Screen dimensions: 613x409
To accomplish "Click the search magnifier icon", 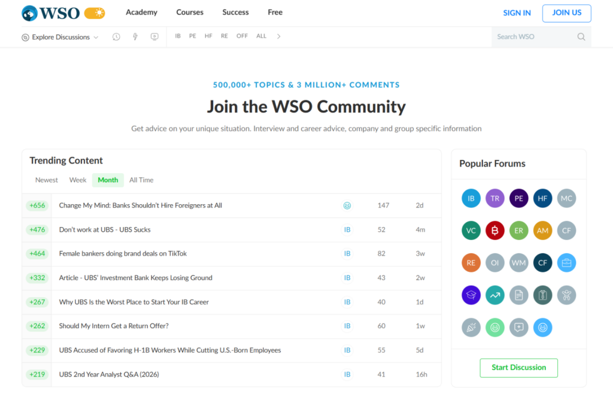I will (581, 37).
